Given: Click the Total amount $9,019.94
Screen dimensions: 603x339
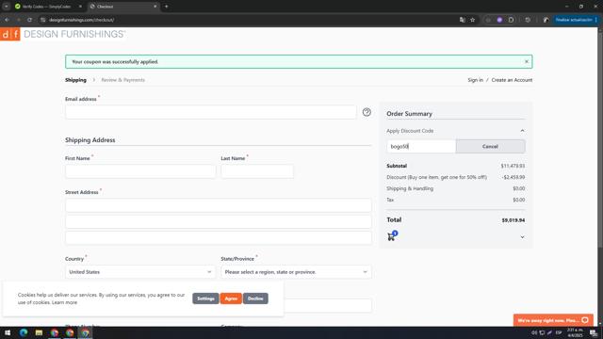Looking at the screenshot, I should pyautogui.click(x=513, y=220).
